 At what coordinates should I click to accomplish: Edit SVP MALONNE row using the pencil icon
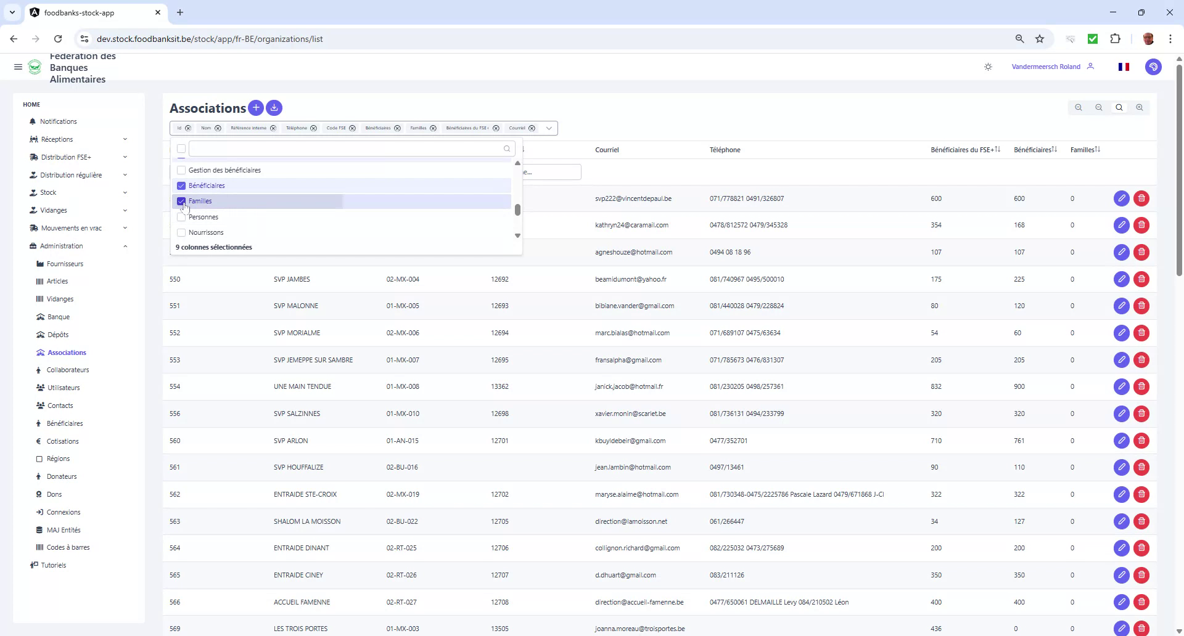click(x=1121, y=305)
